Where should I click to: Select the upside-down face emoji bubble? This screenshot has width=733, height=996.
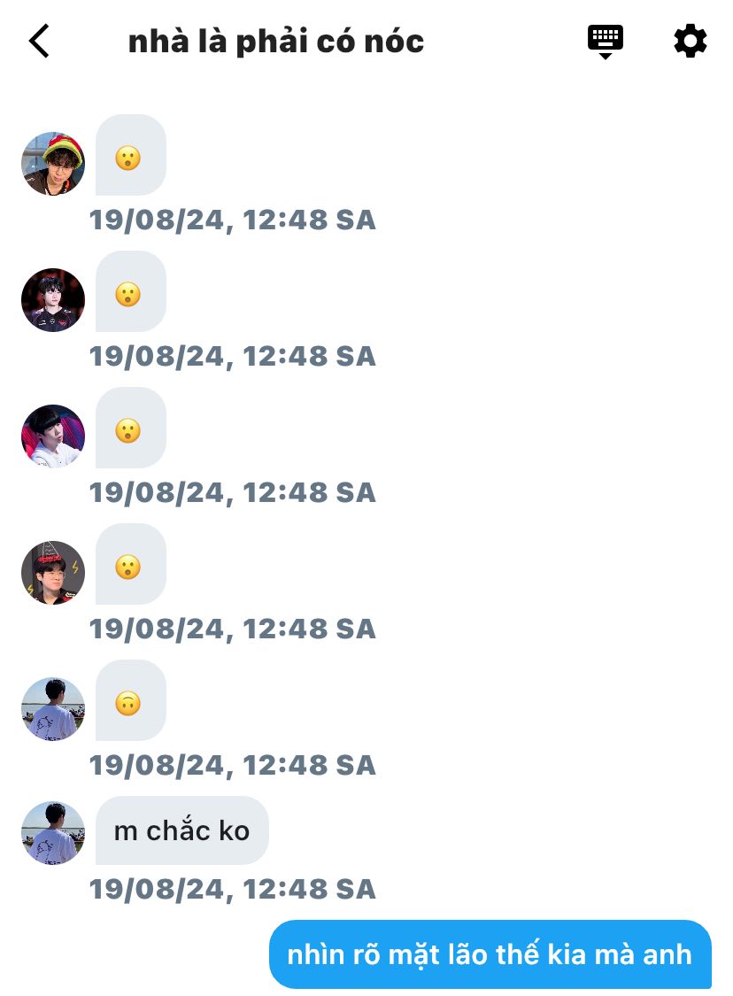[x=131, y=700]
